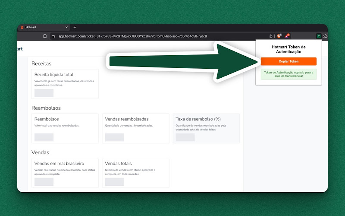Open the Receita líquida total card

[x=65, y=84]
